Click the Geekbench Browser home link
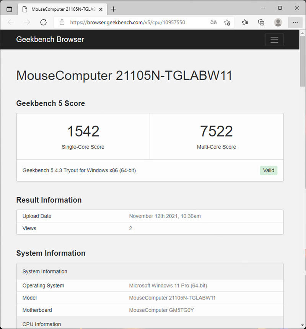 [50, 39]
